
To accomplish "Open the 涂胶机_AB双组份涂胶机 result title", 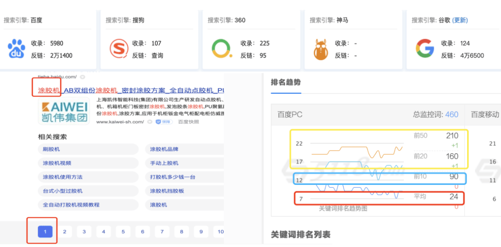I will [131, 90].
